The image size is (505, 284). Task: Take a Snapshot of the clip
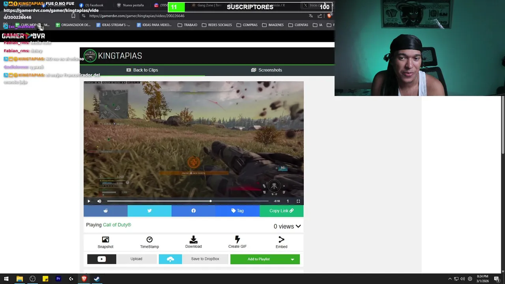(105, 243)
